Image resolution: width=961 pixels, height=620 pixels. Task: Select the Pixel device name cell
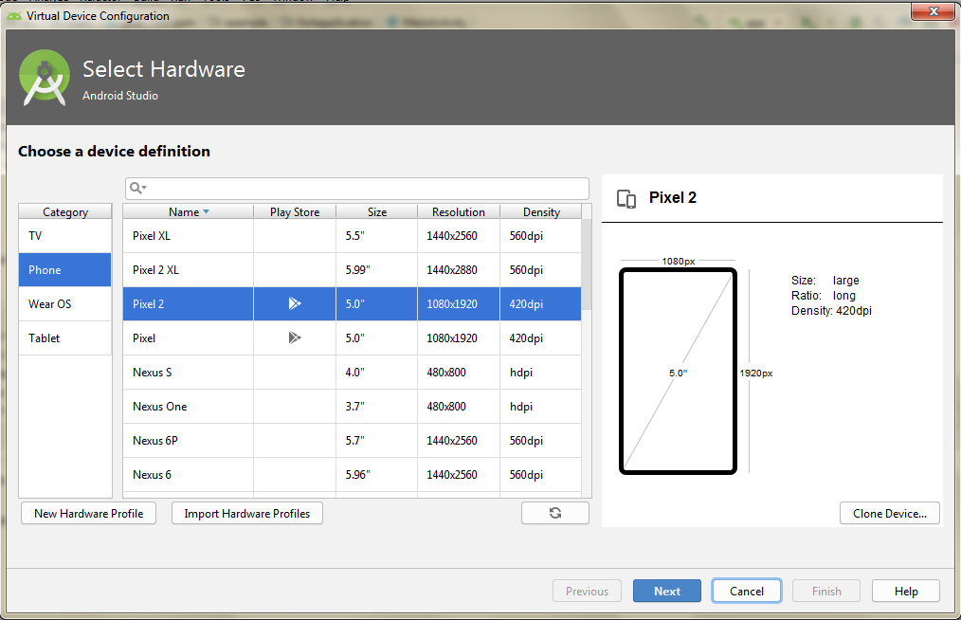pyautogui.click(x=189, y=337)
